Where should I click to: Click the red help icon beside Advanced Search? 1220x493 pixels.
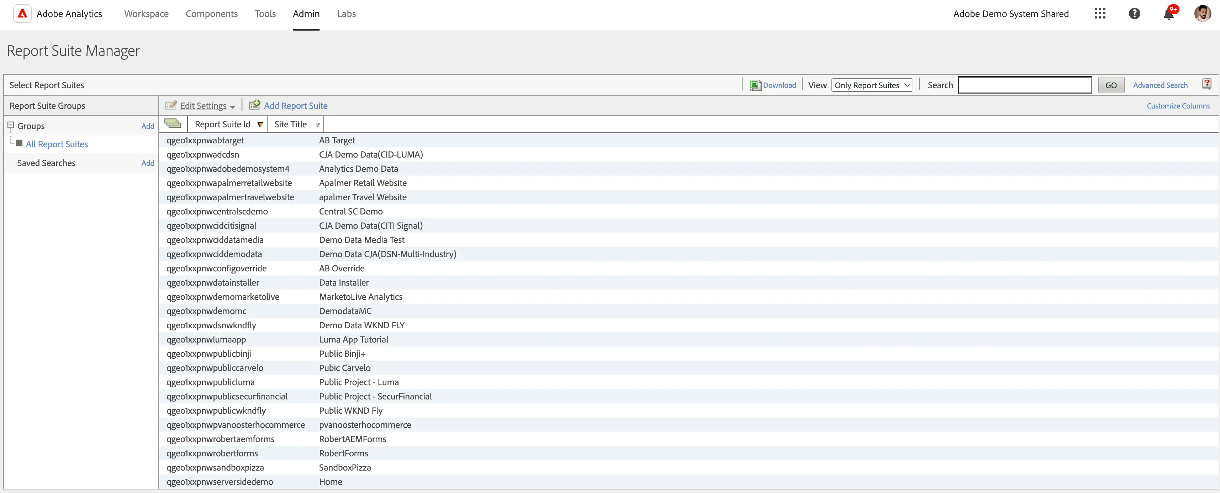1206,84
